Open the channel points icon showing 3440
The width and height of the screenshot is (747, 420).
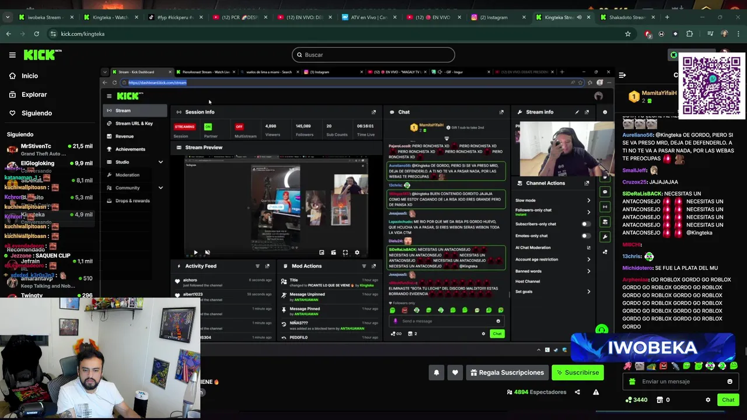636,400
